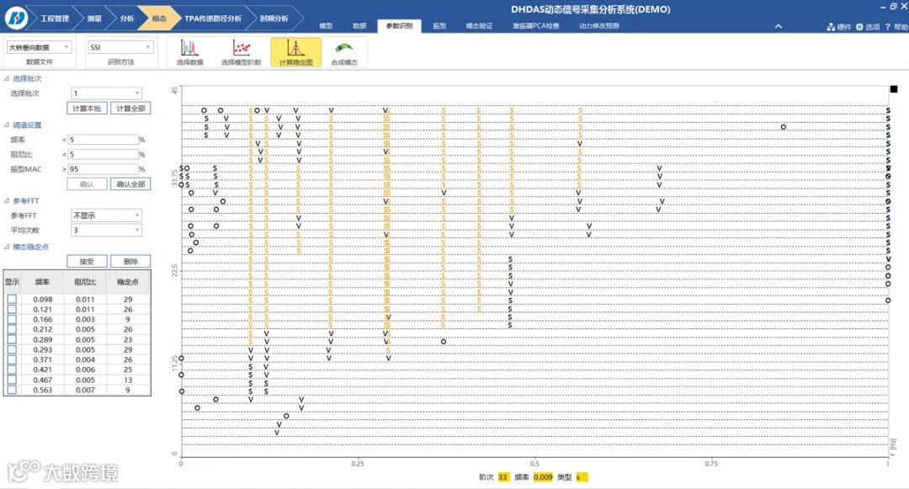This screenshot has width=909, height=489.
Task: Click the 阻尼比 column header
Action: pos(85,282)
